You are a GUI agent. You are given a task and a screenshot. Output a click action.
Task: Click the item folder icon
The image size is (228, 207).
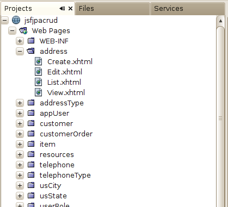(x=31, y=144)
